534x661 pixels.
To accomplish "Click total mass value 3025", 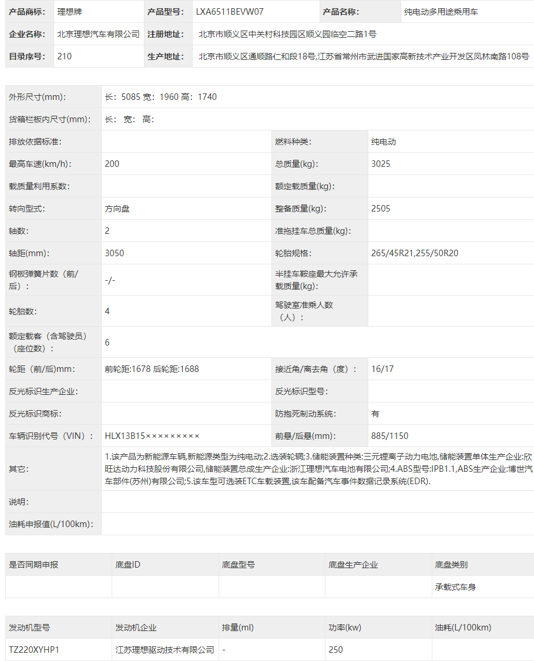I will (381, 164).
